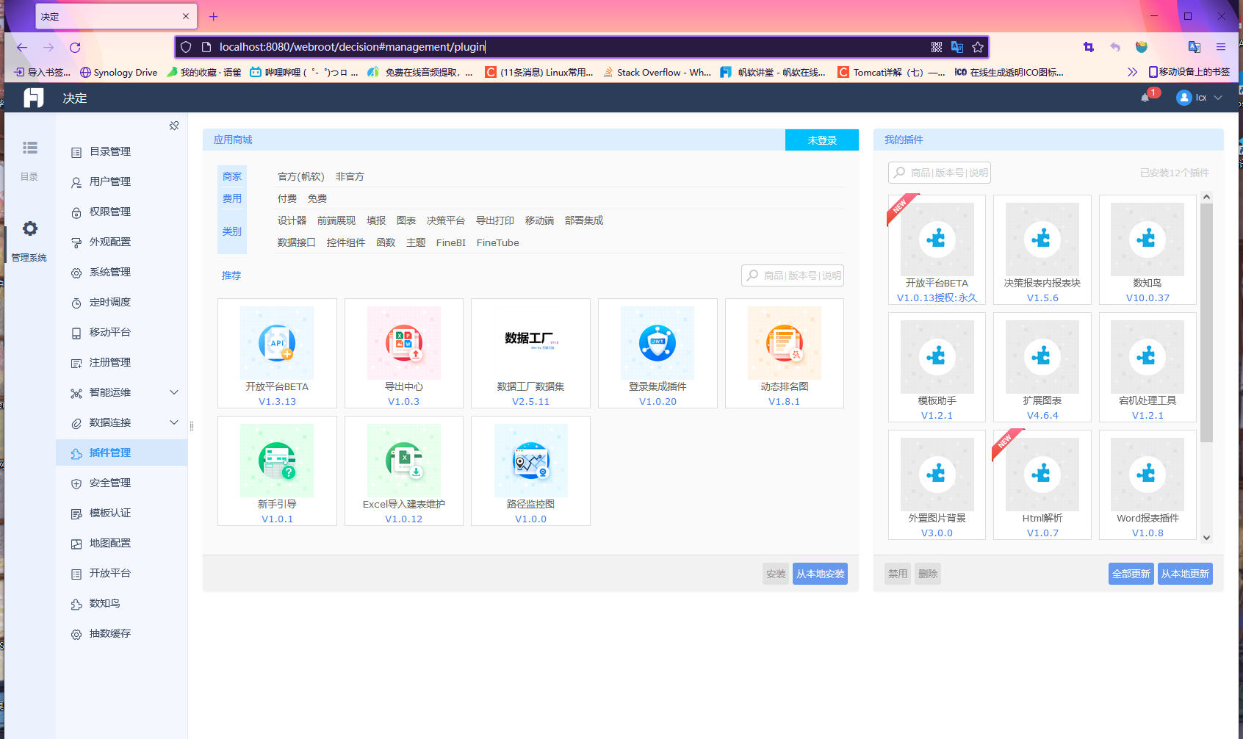Viewport: 1243px width, 739px height.
Task: Select the 管理系统 gear icon
Action: 30,228
